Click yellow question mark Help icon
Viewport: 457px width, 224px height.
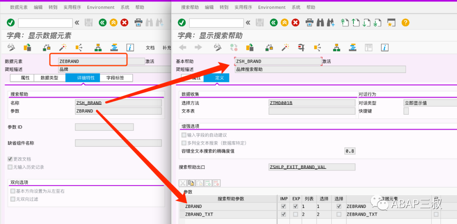pyautogui.click(x=405, y=23)
